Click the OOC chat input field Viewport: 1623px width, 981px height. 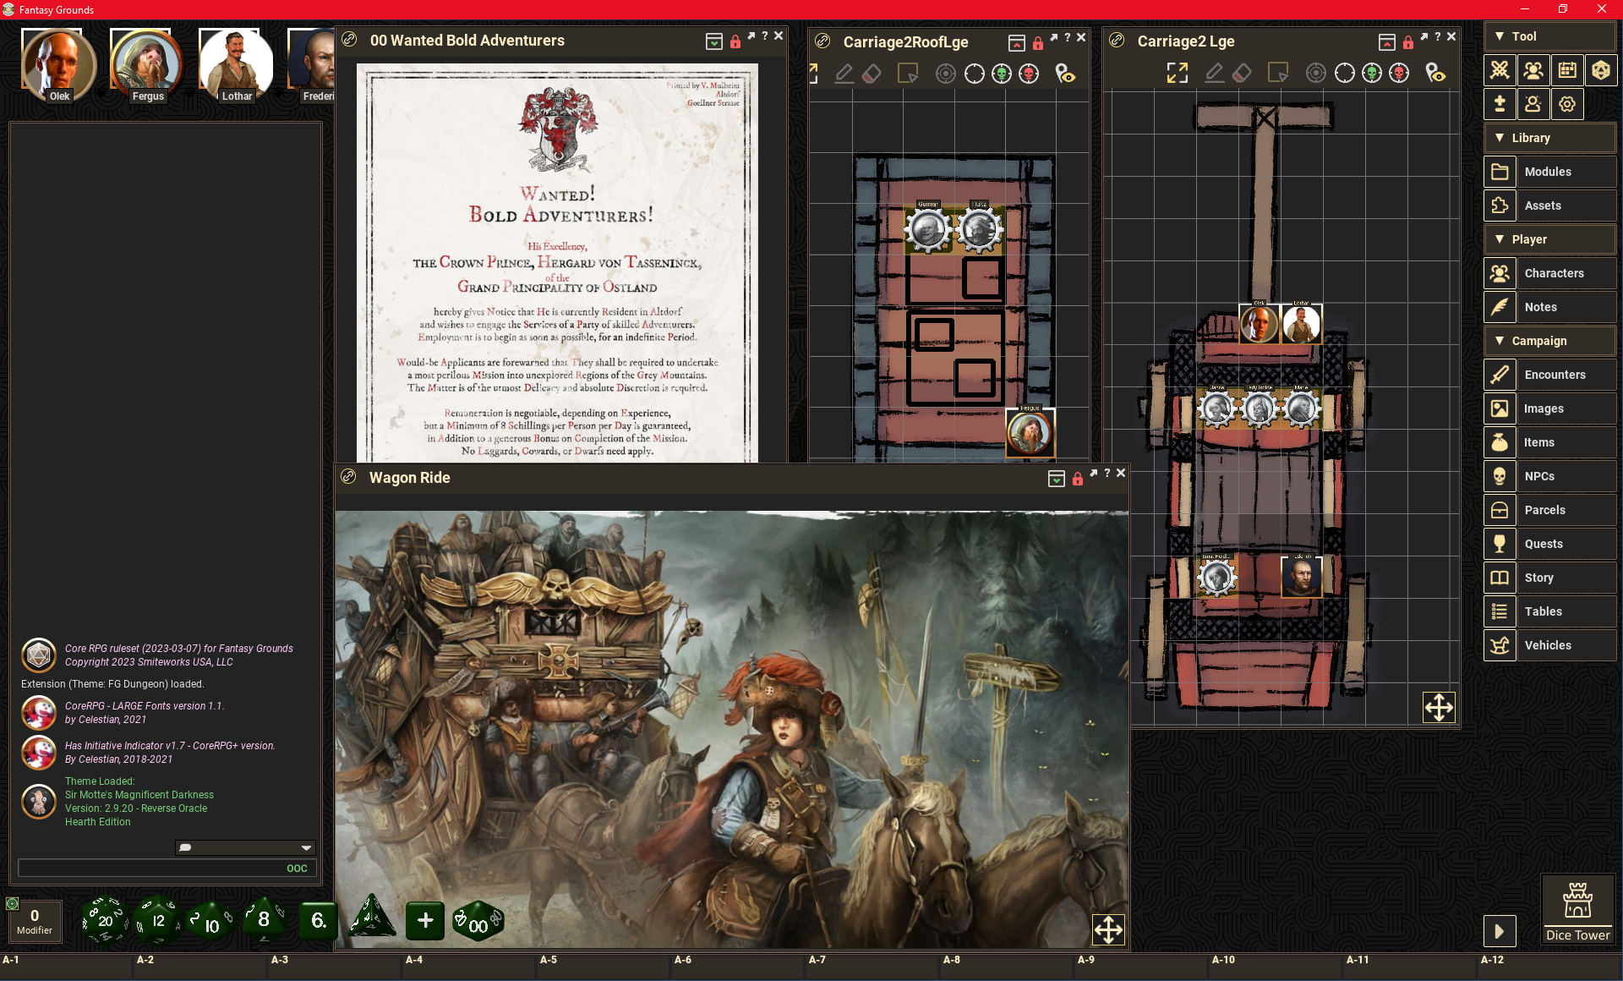pyautogui.click(x=167, y=868)
